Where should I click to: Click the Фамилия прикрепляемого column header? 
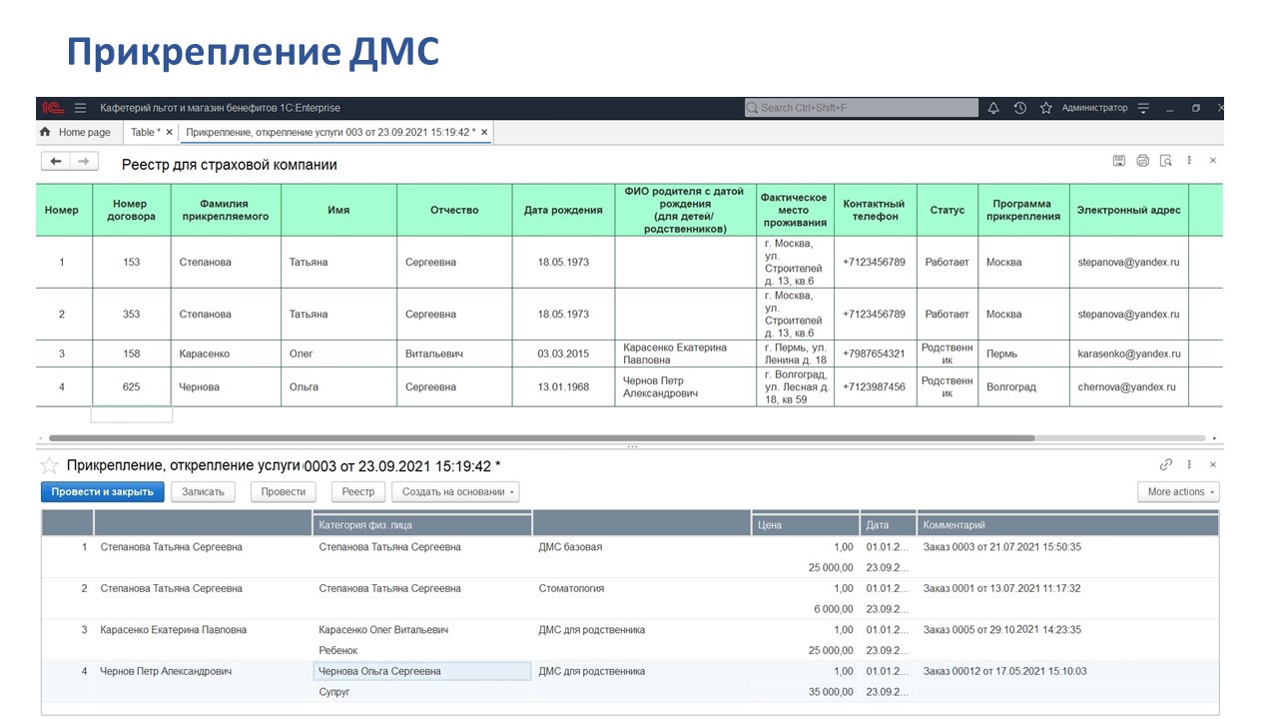pyautogui.click(x=225, y=210)
